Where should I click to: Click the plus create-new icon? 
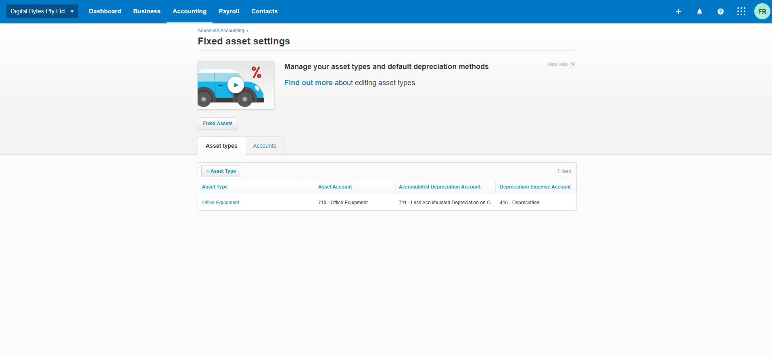(678, 11)
